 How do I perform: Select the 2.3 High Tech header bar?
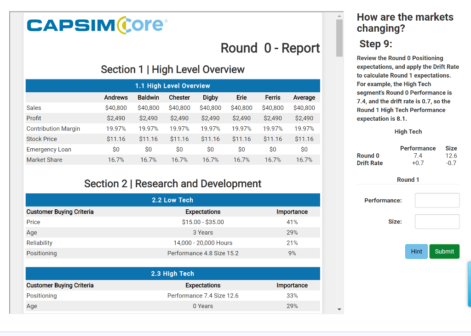(173, 273)
